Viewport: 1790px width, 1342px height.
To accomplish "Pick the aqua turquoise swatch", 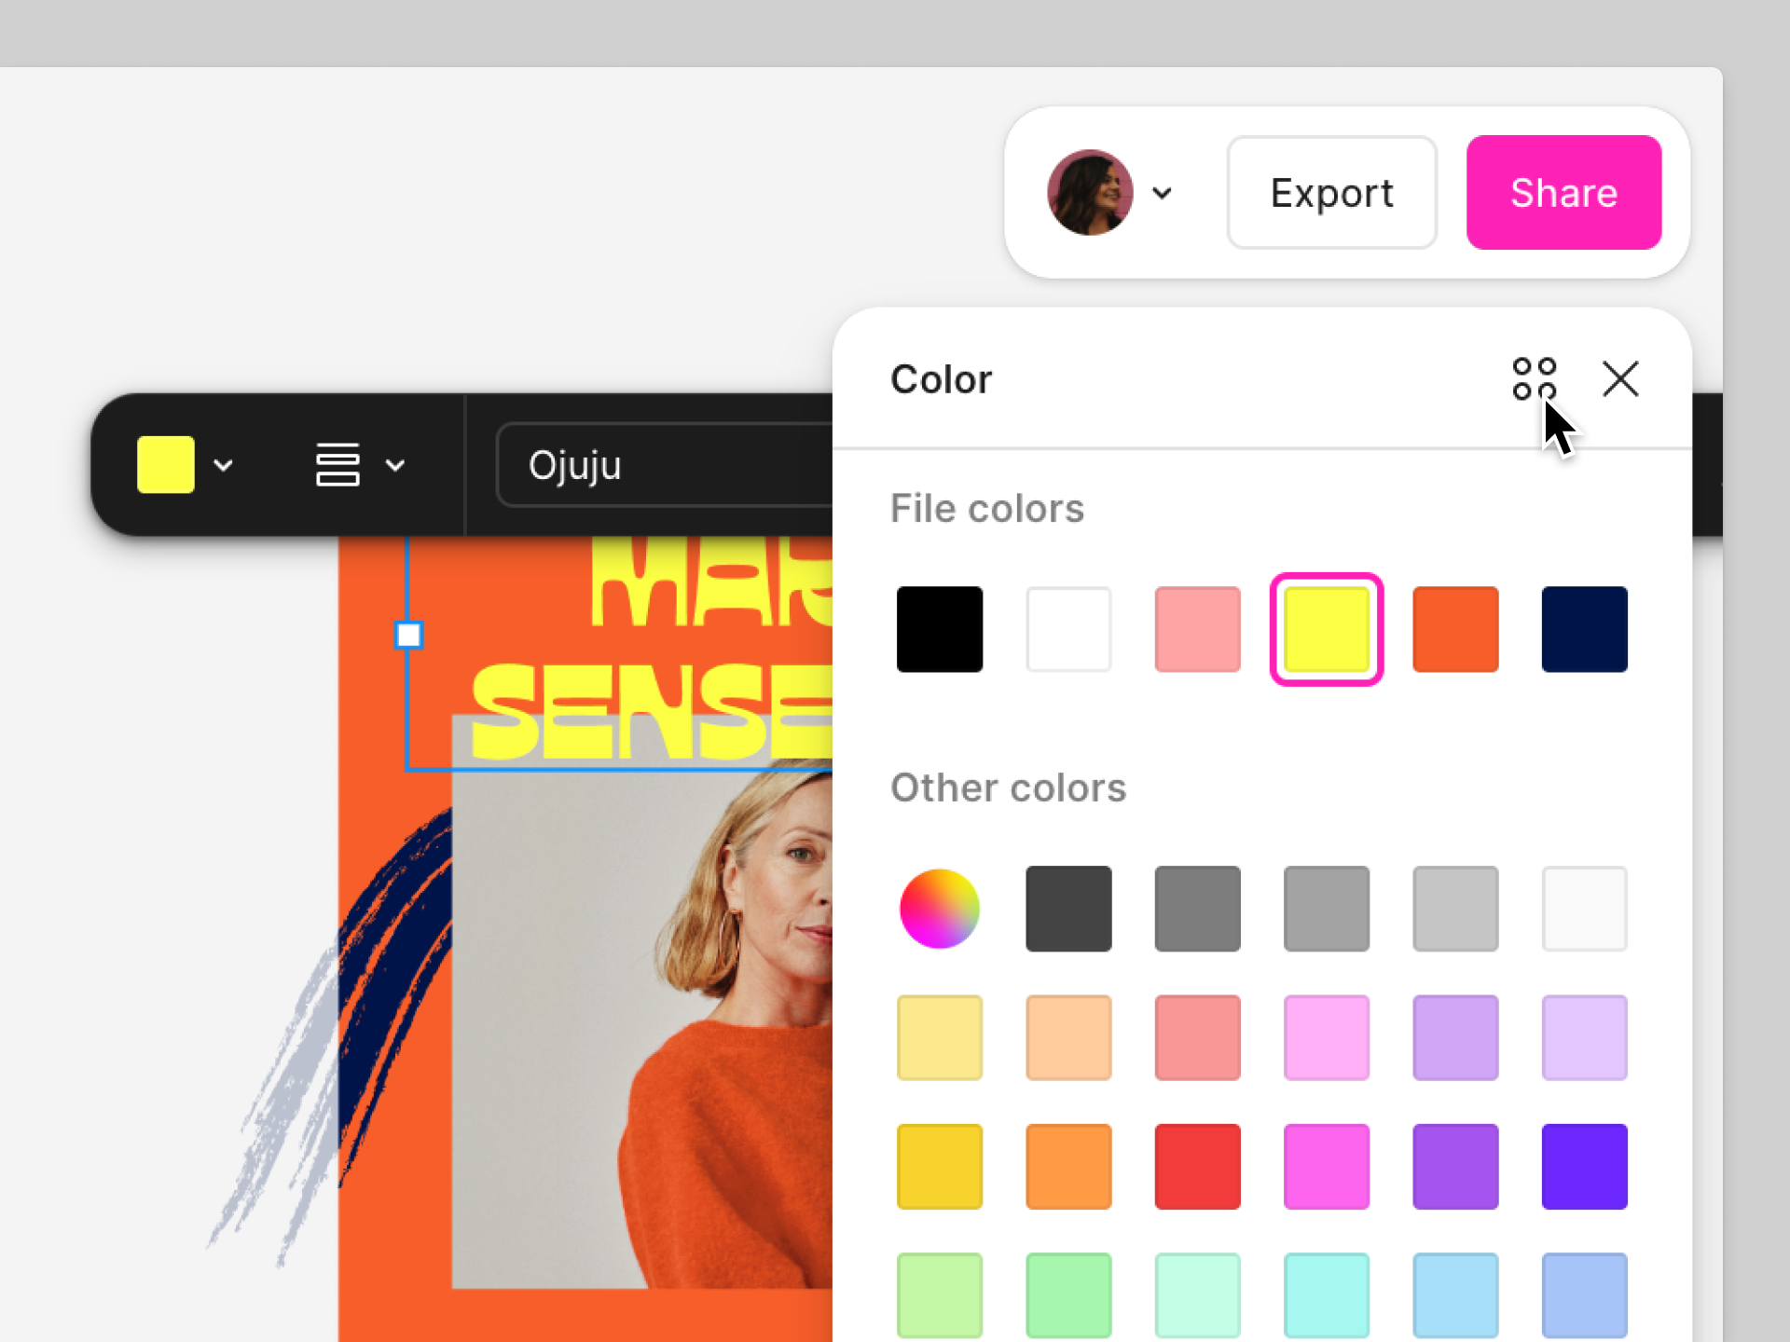I will 1327,1295.
